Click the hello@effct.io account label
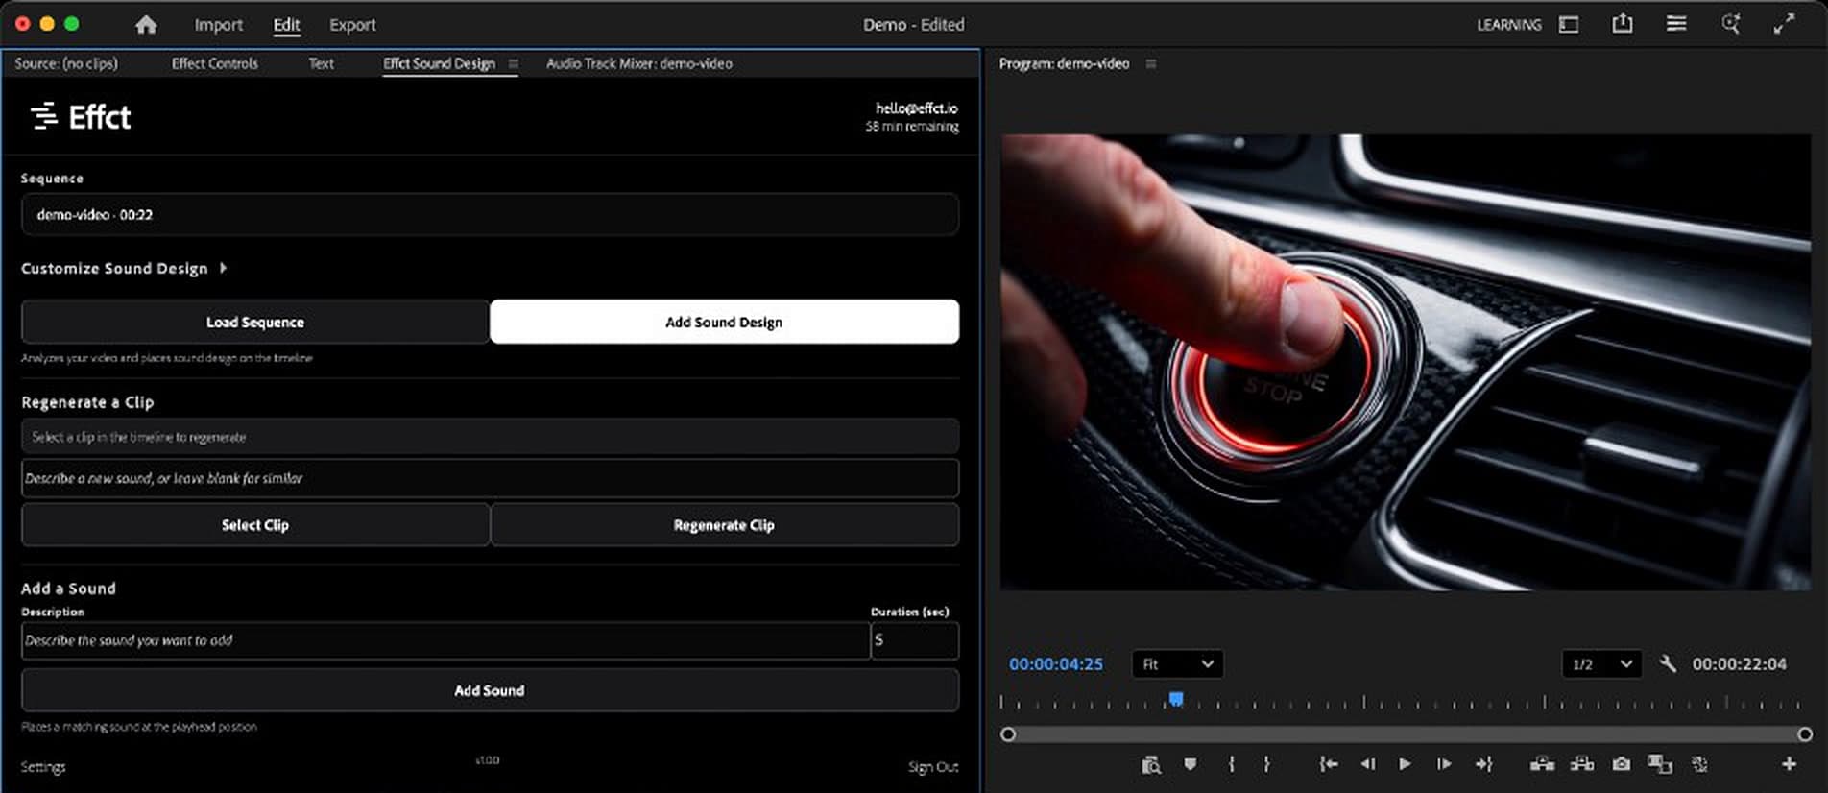 click(916, 108)
